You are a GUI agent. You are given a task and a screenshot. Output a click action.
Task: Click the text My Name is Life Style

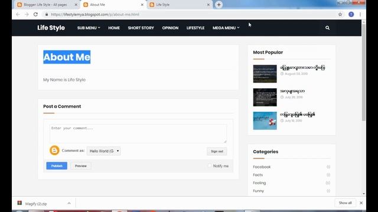coord(64,79)
